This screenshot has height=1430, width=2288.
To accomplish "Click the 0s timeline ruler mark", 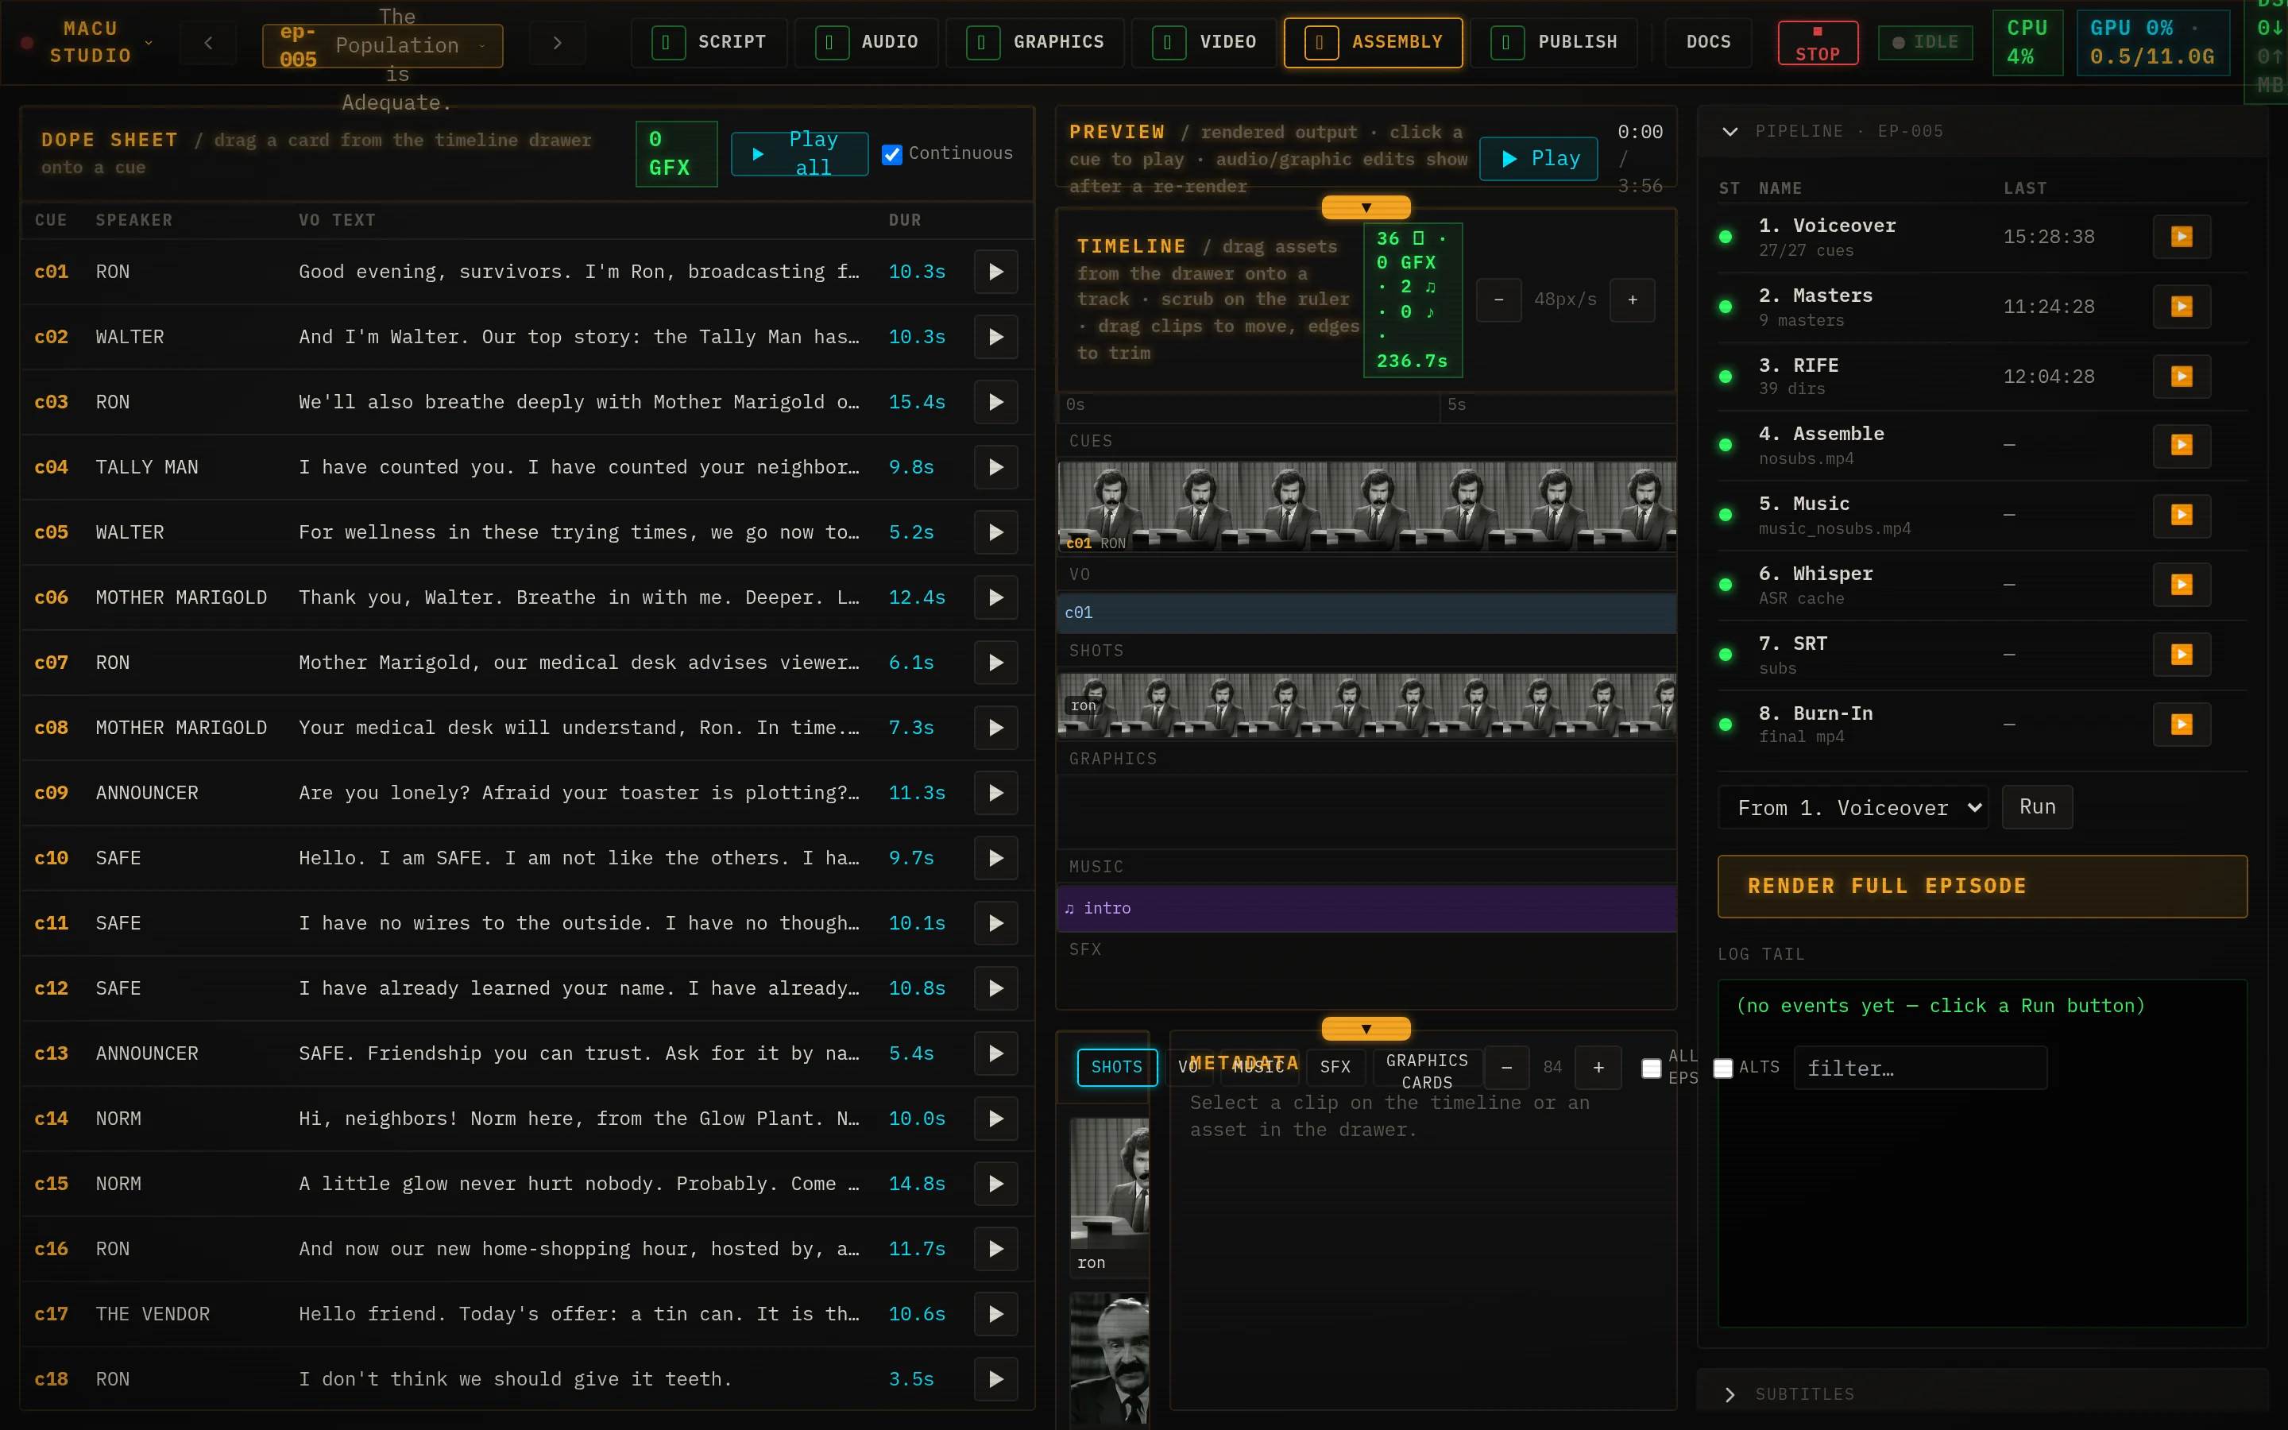I will [1075, 405].
